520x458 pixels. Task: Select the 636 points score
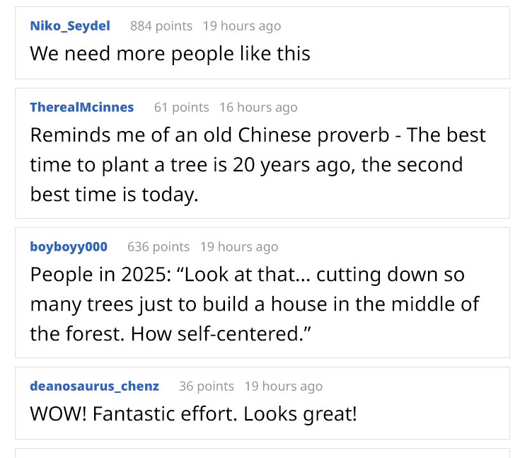coord(158,247)
